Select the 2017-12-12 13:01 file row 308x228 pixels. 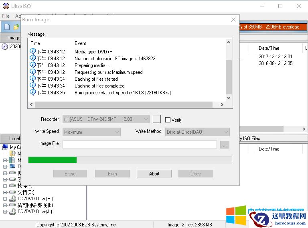(276, 57)
